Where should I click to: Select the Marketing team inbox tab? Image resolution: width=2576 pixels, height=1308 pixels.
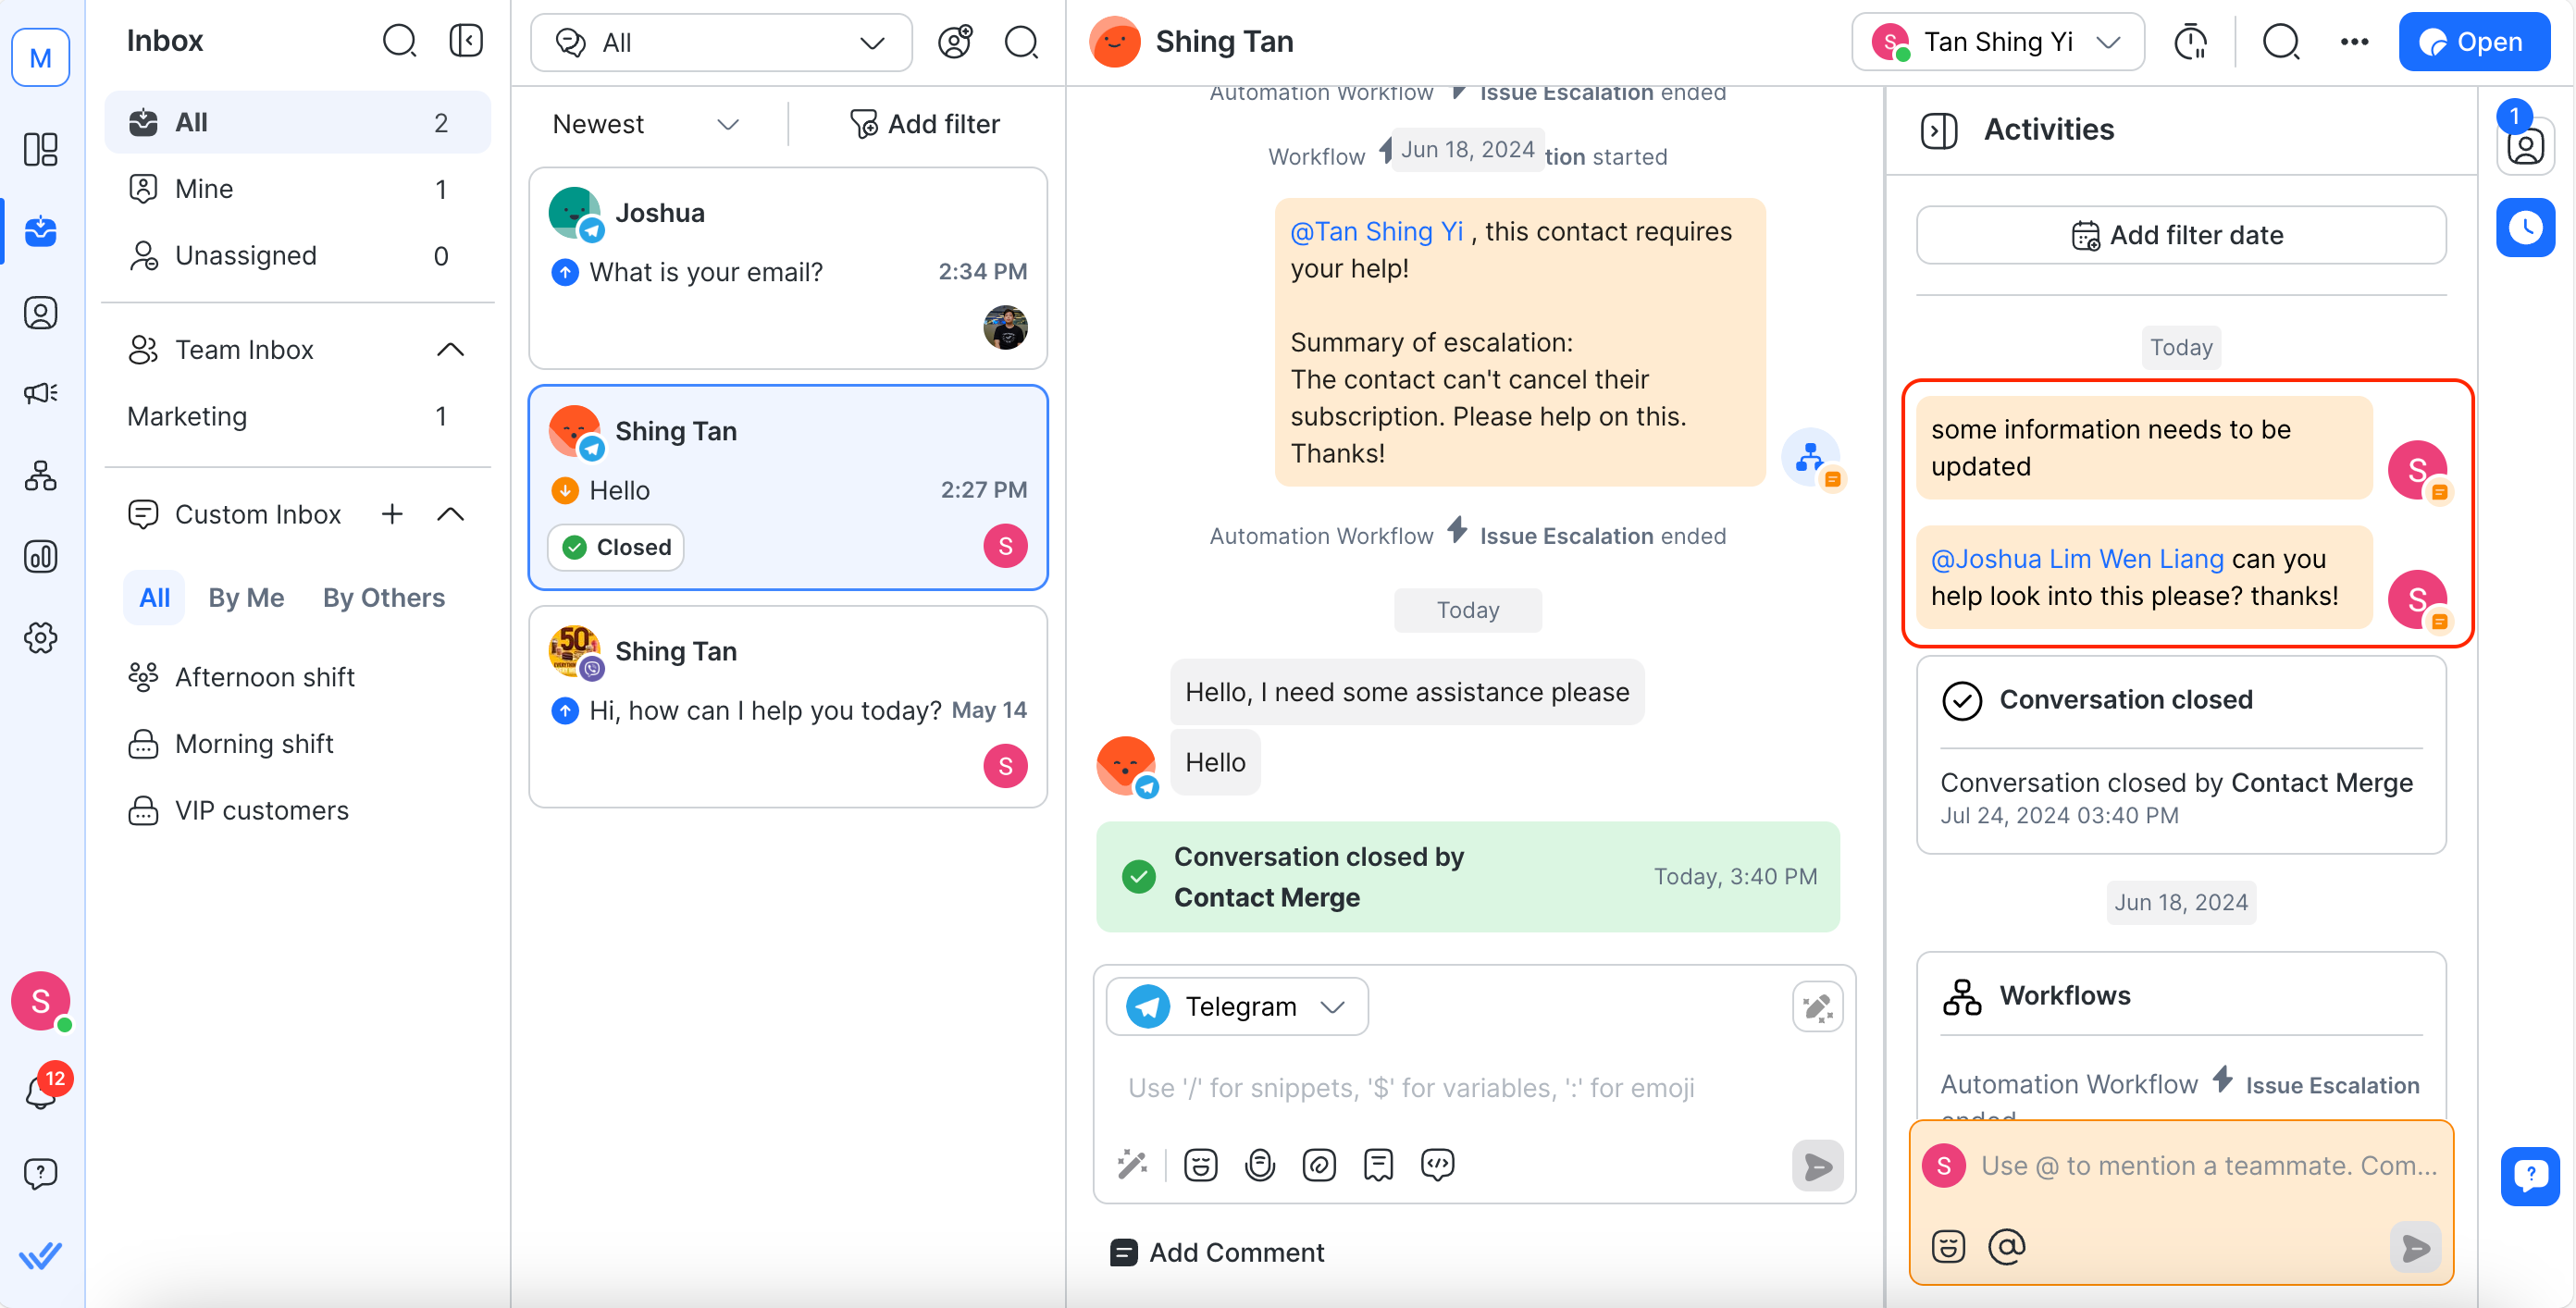coord(189,413)
